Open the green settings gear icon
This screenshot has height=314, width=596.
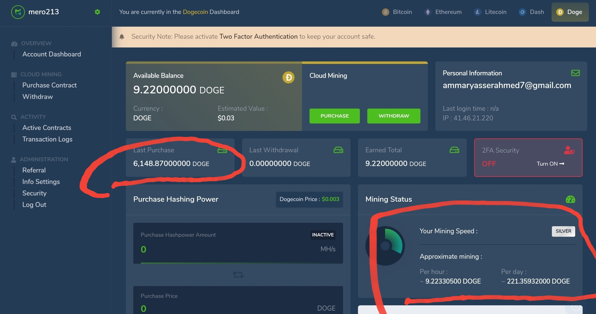97,12
